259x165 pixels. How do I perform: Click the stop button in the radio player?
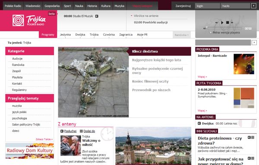pos(227,22)
